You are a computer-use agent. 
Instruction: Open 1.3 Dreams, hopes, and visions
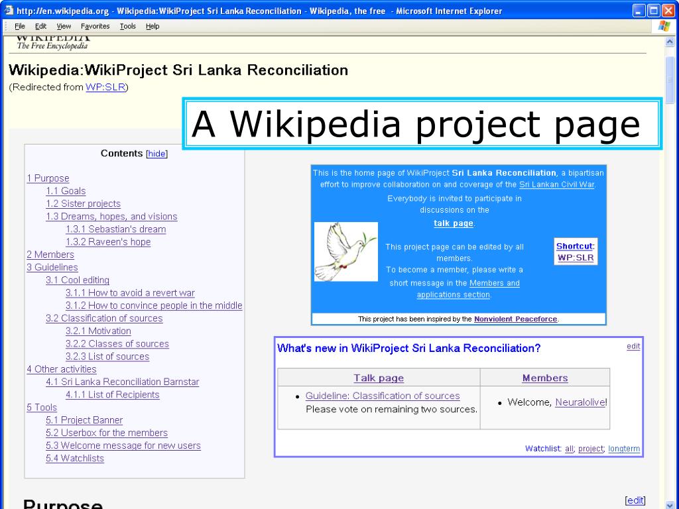pyautogui.click(x=111, y=217)
